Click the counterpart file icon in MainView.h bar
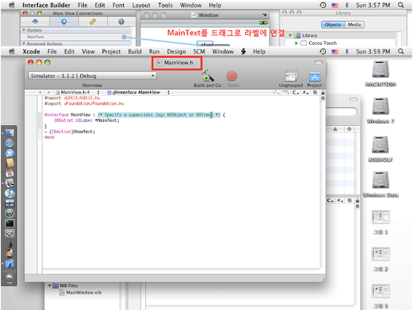 pos(315,92)
